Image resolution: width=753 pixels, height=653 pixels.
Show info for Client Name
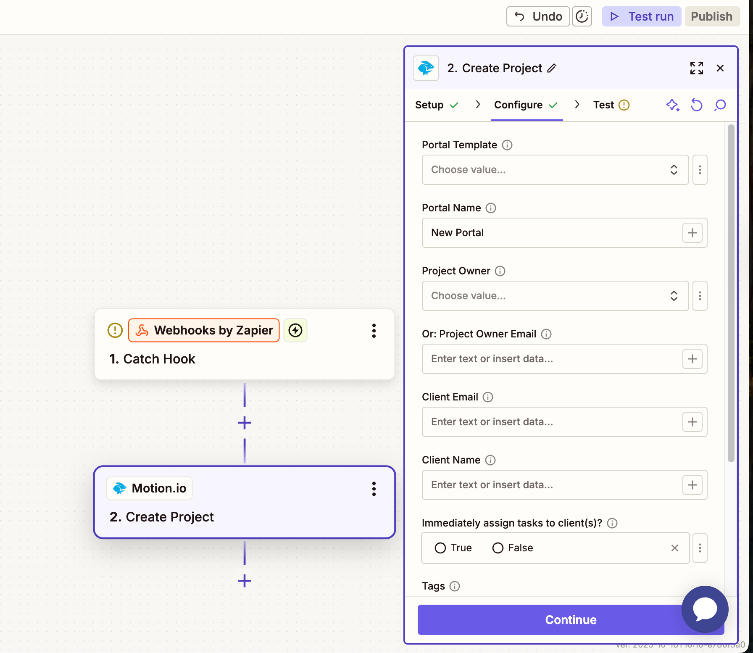point(490,460)
